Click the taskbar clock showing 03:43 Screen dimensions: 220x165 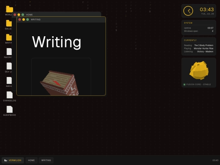pos(216,160)
